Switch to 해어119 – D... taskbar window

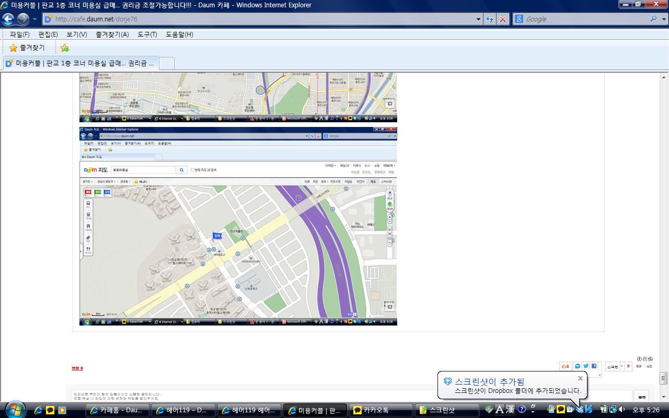click(183, 410)
